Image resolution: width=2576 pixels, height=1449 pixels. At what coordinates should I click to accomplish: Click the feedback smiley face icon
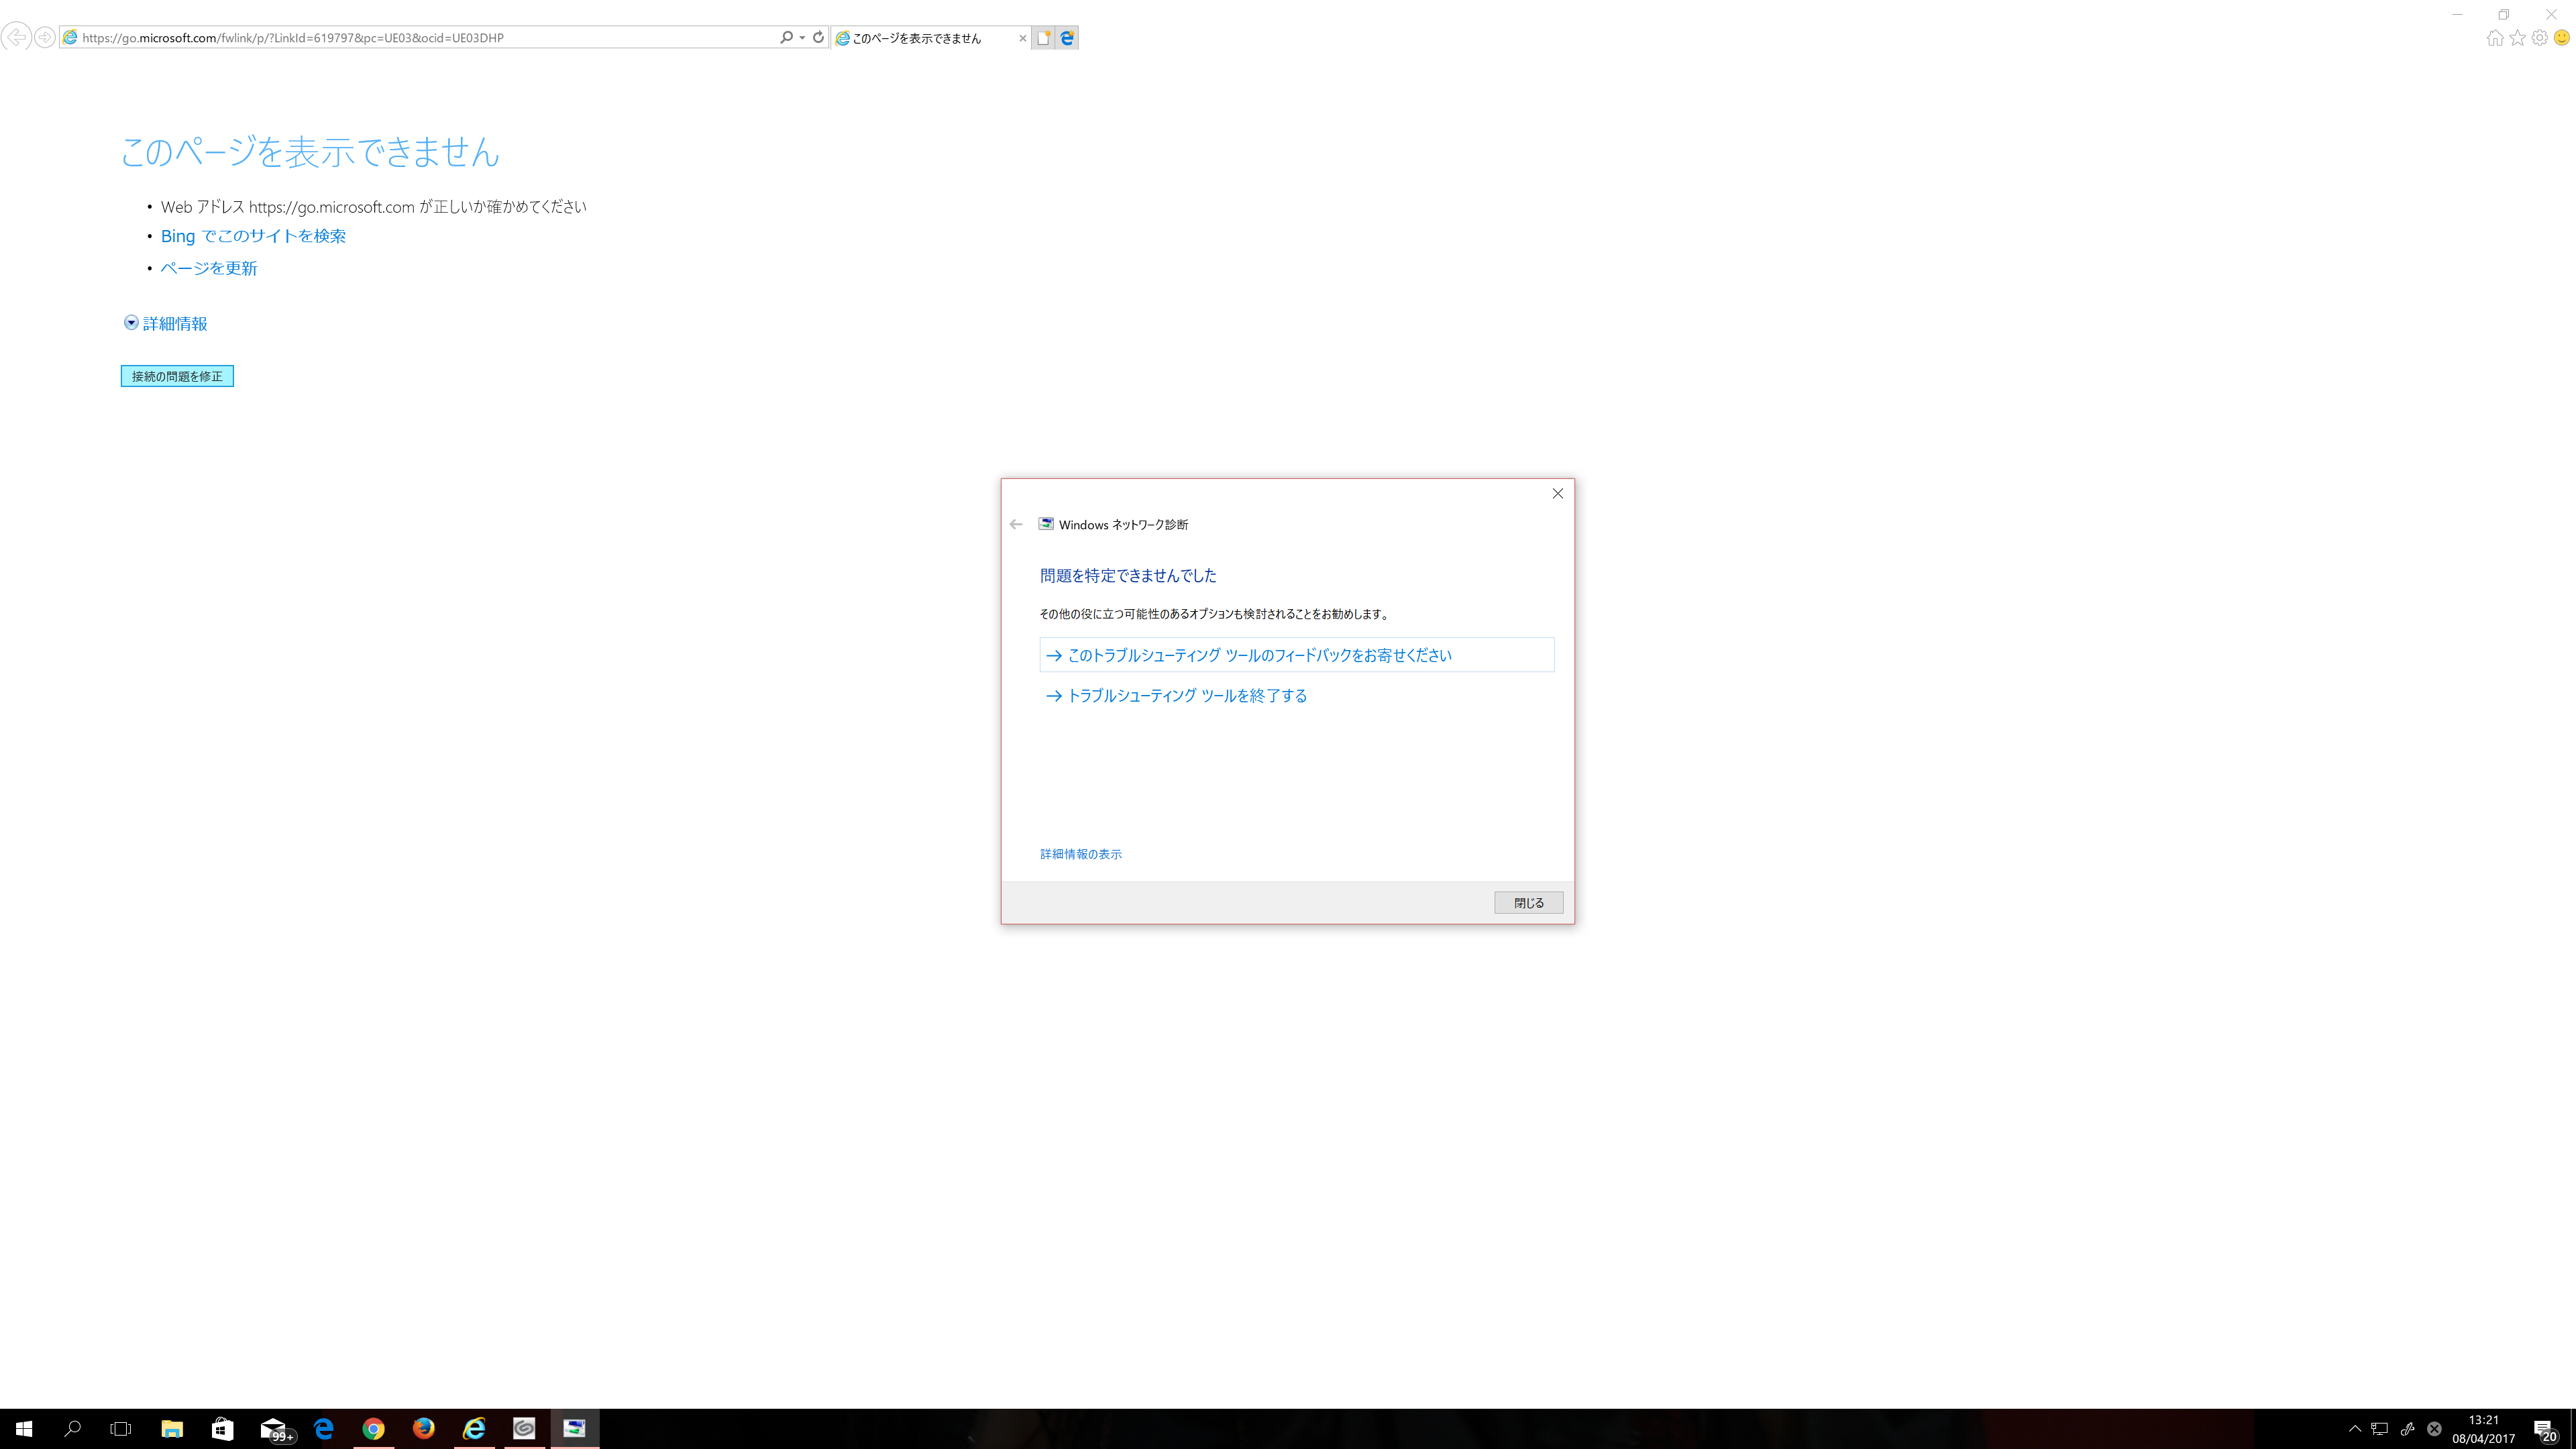[x=2561, y=38]
